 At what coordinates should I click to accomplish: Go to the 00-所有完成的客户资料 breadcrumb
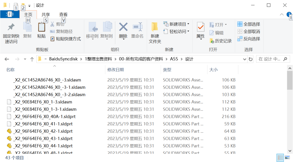(x=141, y=59)
